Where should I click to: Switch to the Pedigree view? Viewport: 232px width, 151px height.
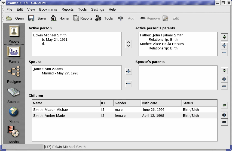pos(14,72)
